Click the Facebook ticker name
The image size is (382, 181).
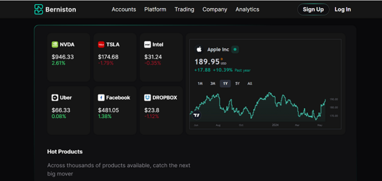click(118, 98)
